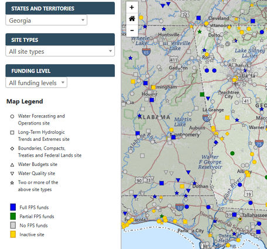Click yellow circle marker above Montgomery
Screen dimensions: 267x249
click(x=172, y=130)
